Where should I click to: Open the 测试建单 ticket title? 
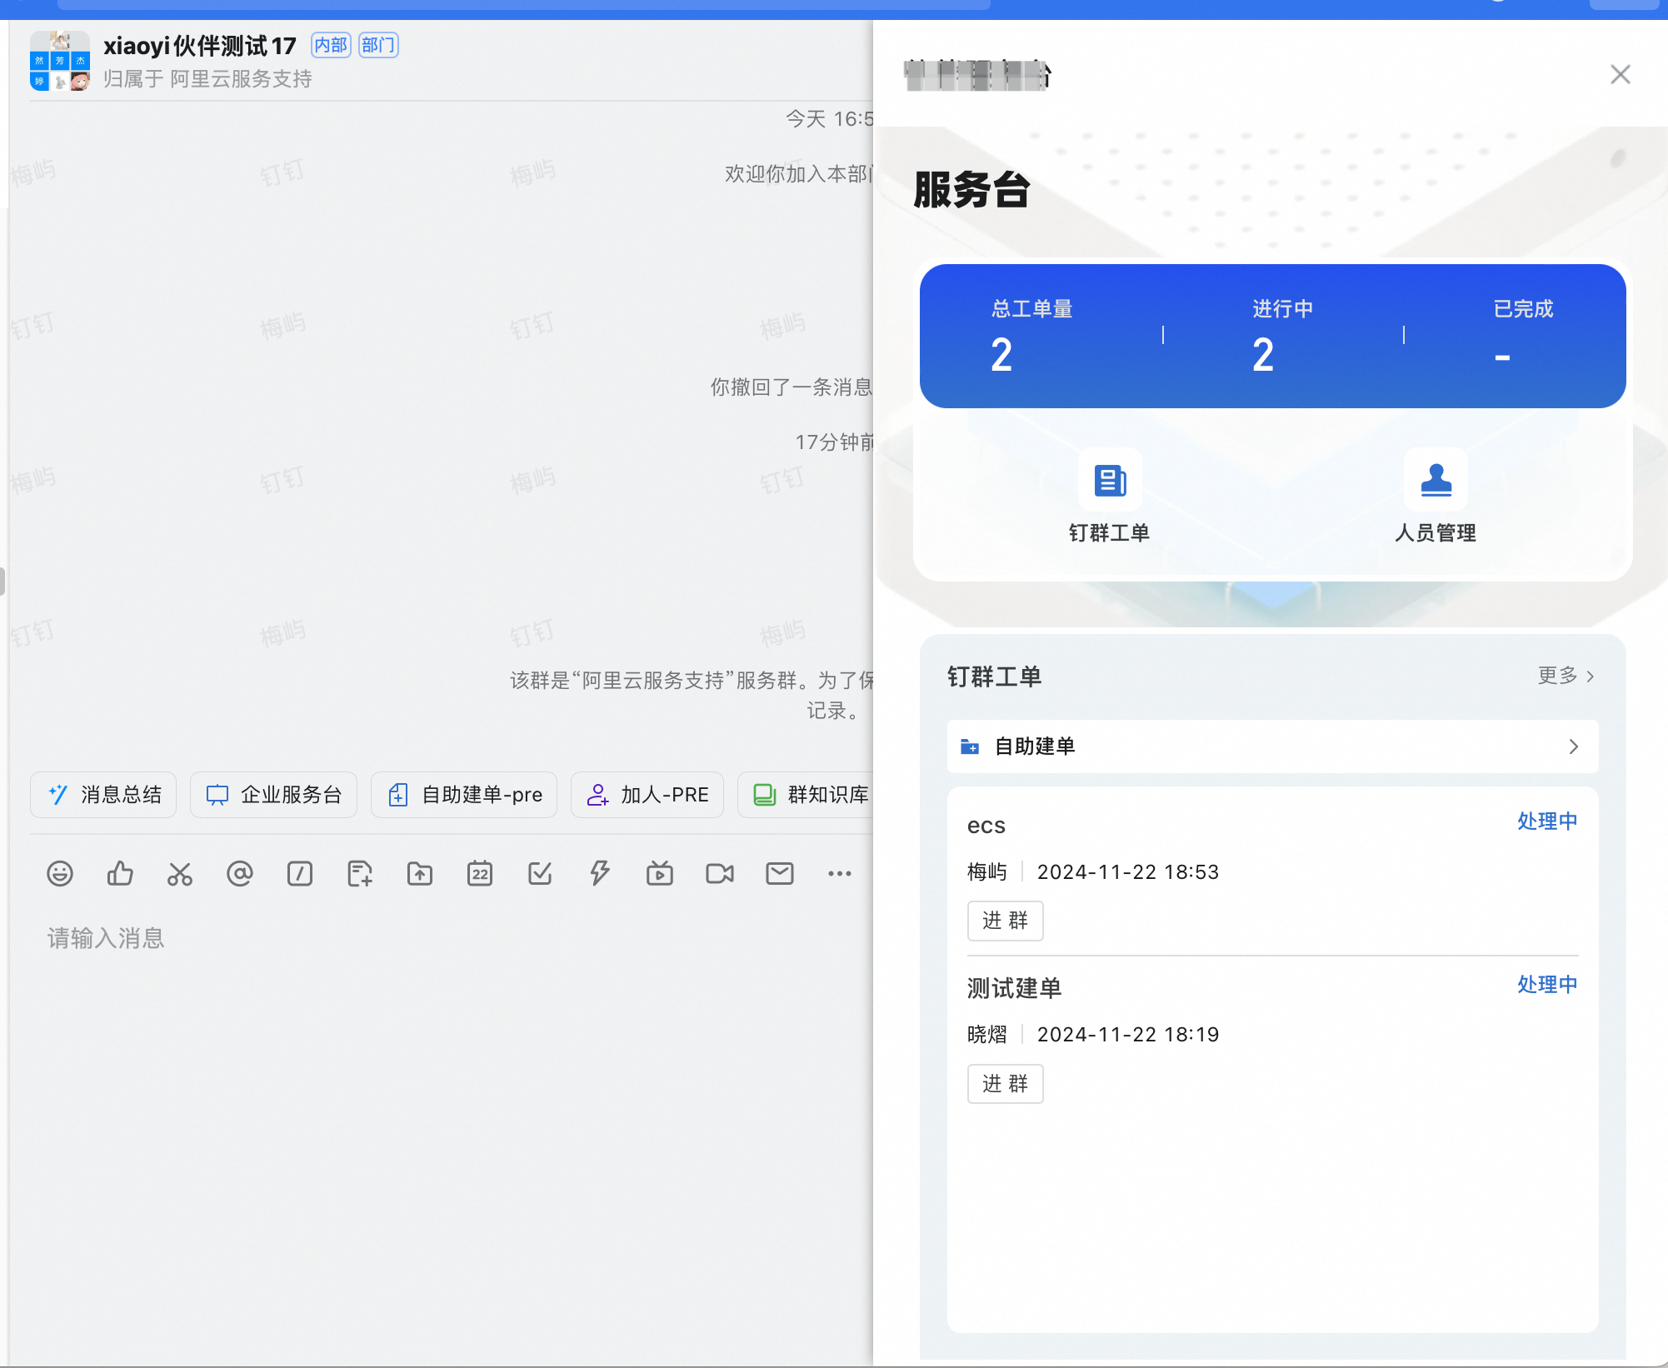click(1014, 989)
